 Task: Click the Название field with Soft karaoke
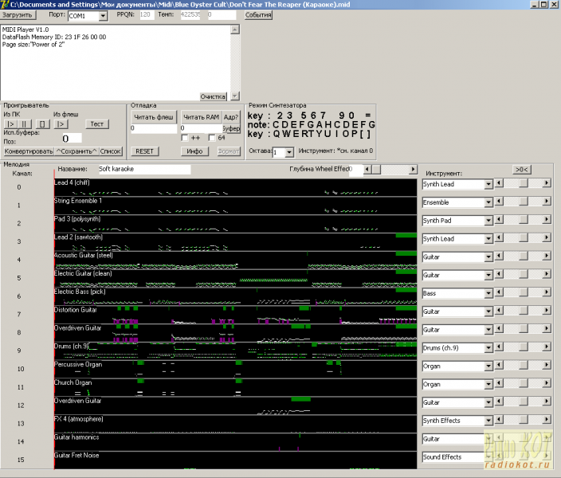(x=144, y=169)
